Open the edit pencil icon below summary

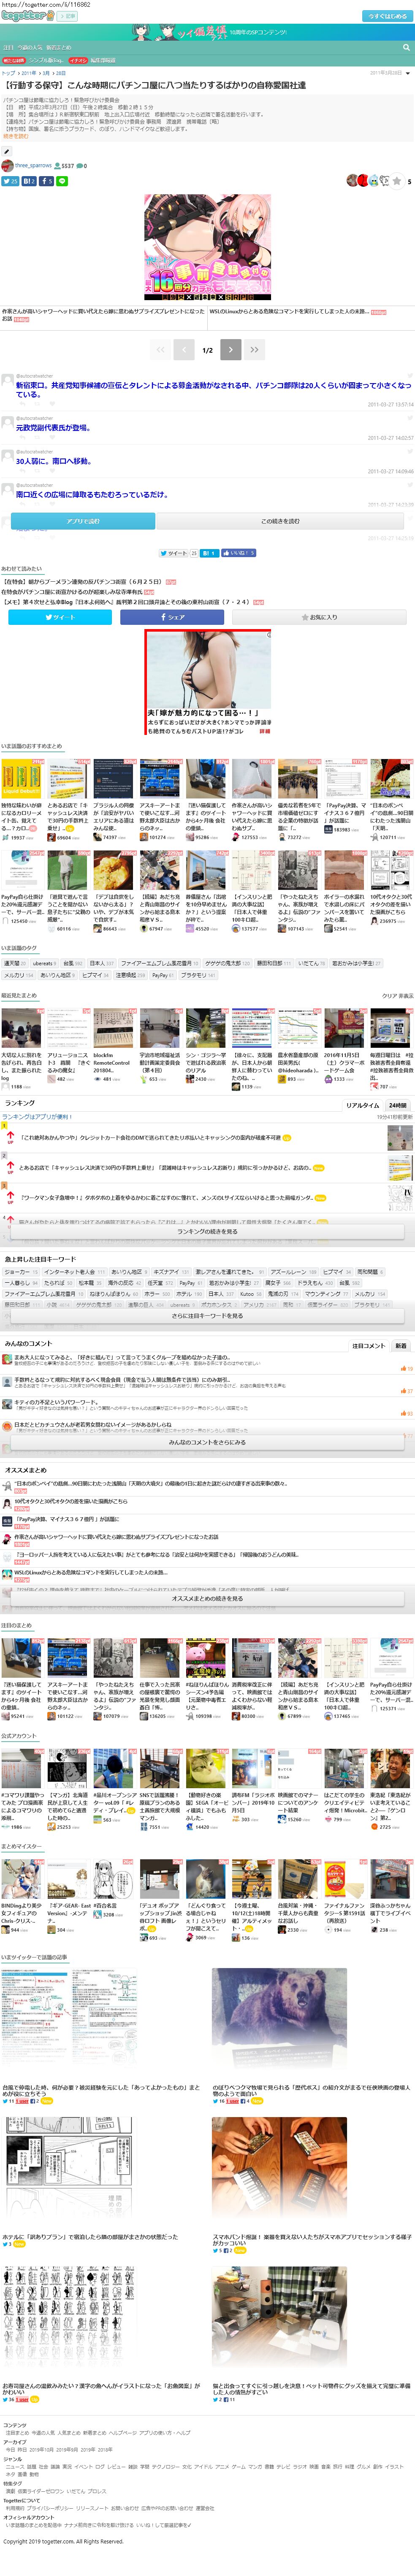coord(6,152)
